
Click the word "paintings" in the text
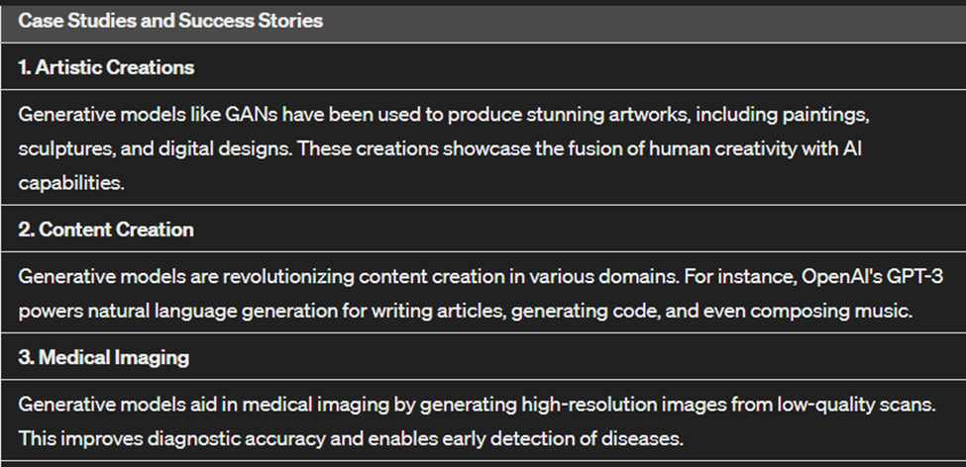click(826, 116)
